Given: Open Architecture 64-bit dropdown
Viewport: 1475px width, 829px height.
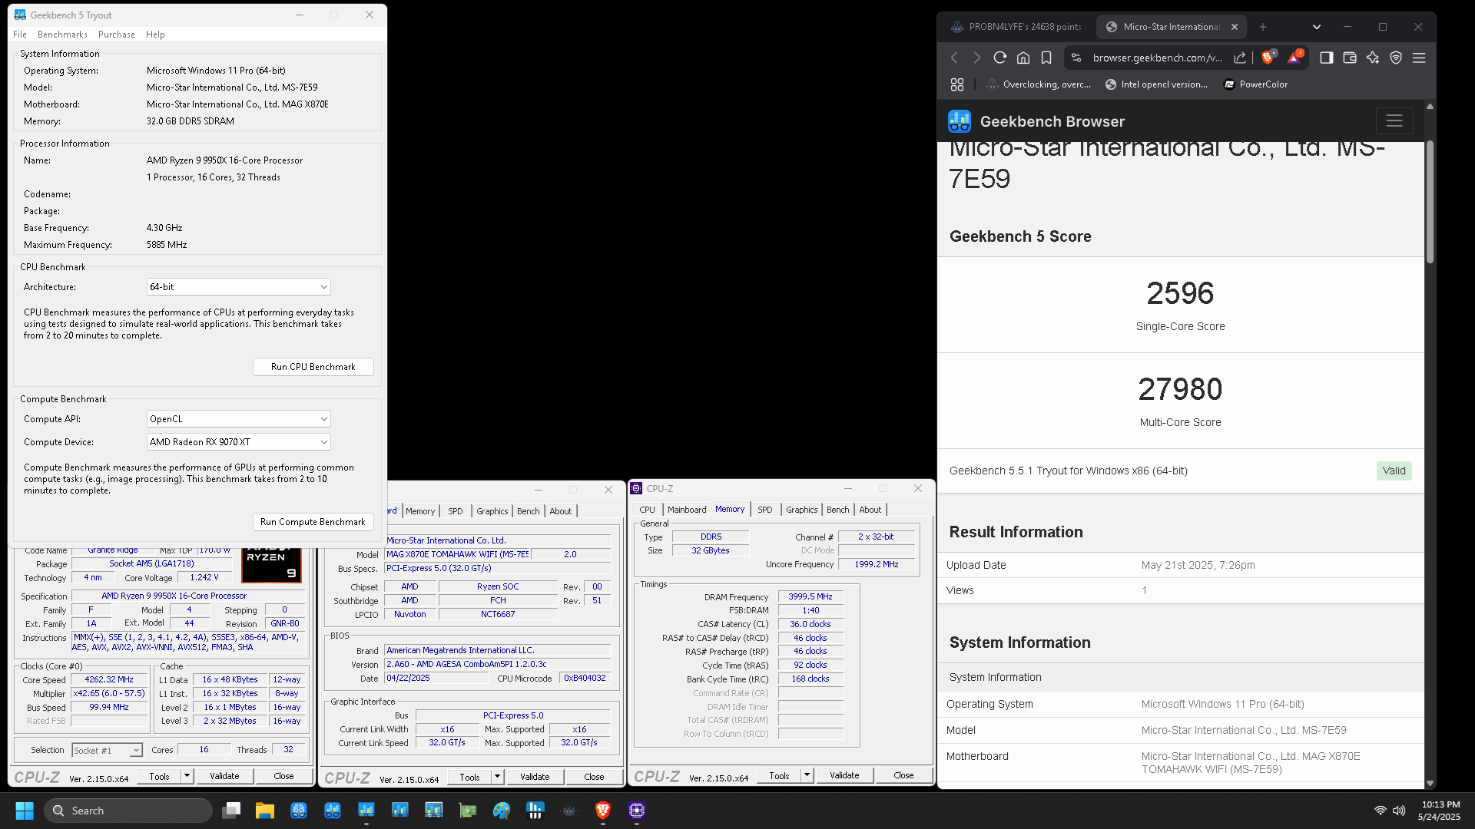Looking at the screenshot, I should pos(238,287).
